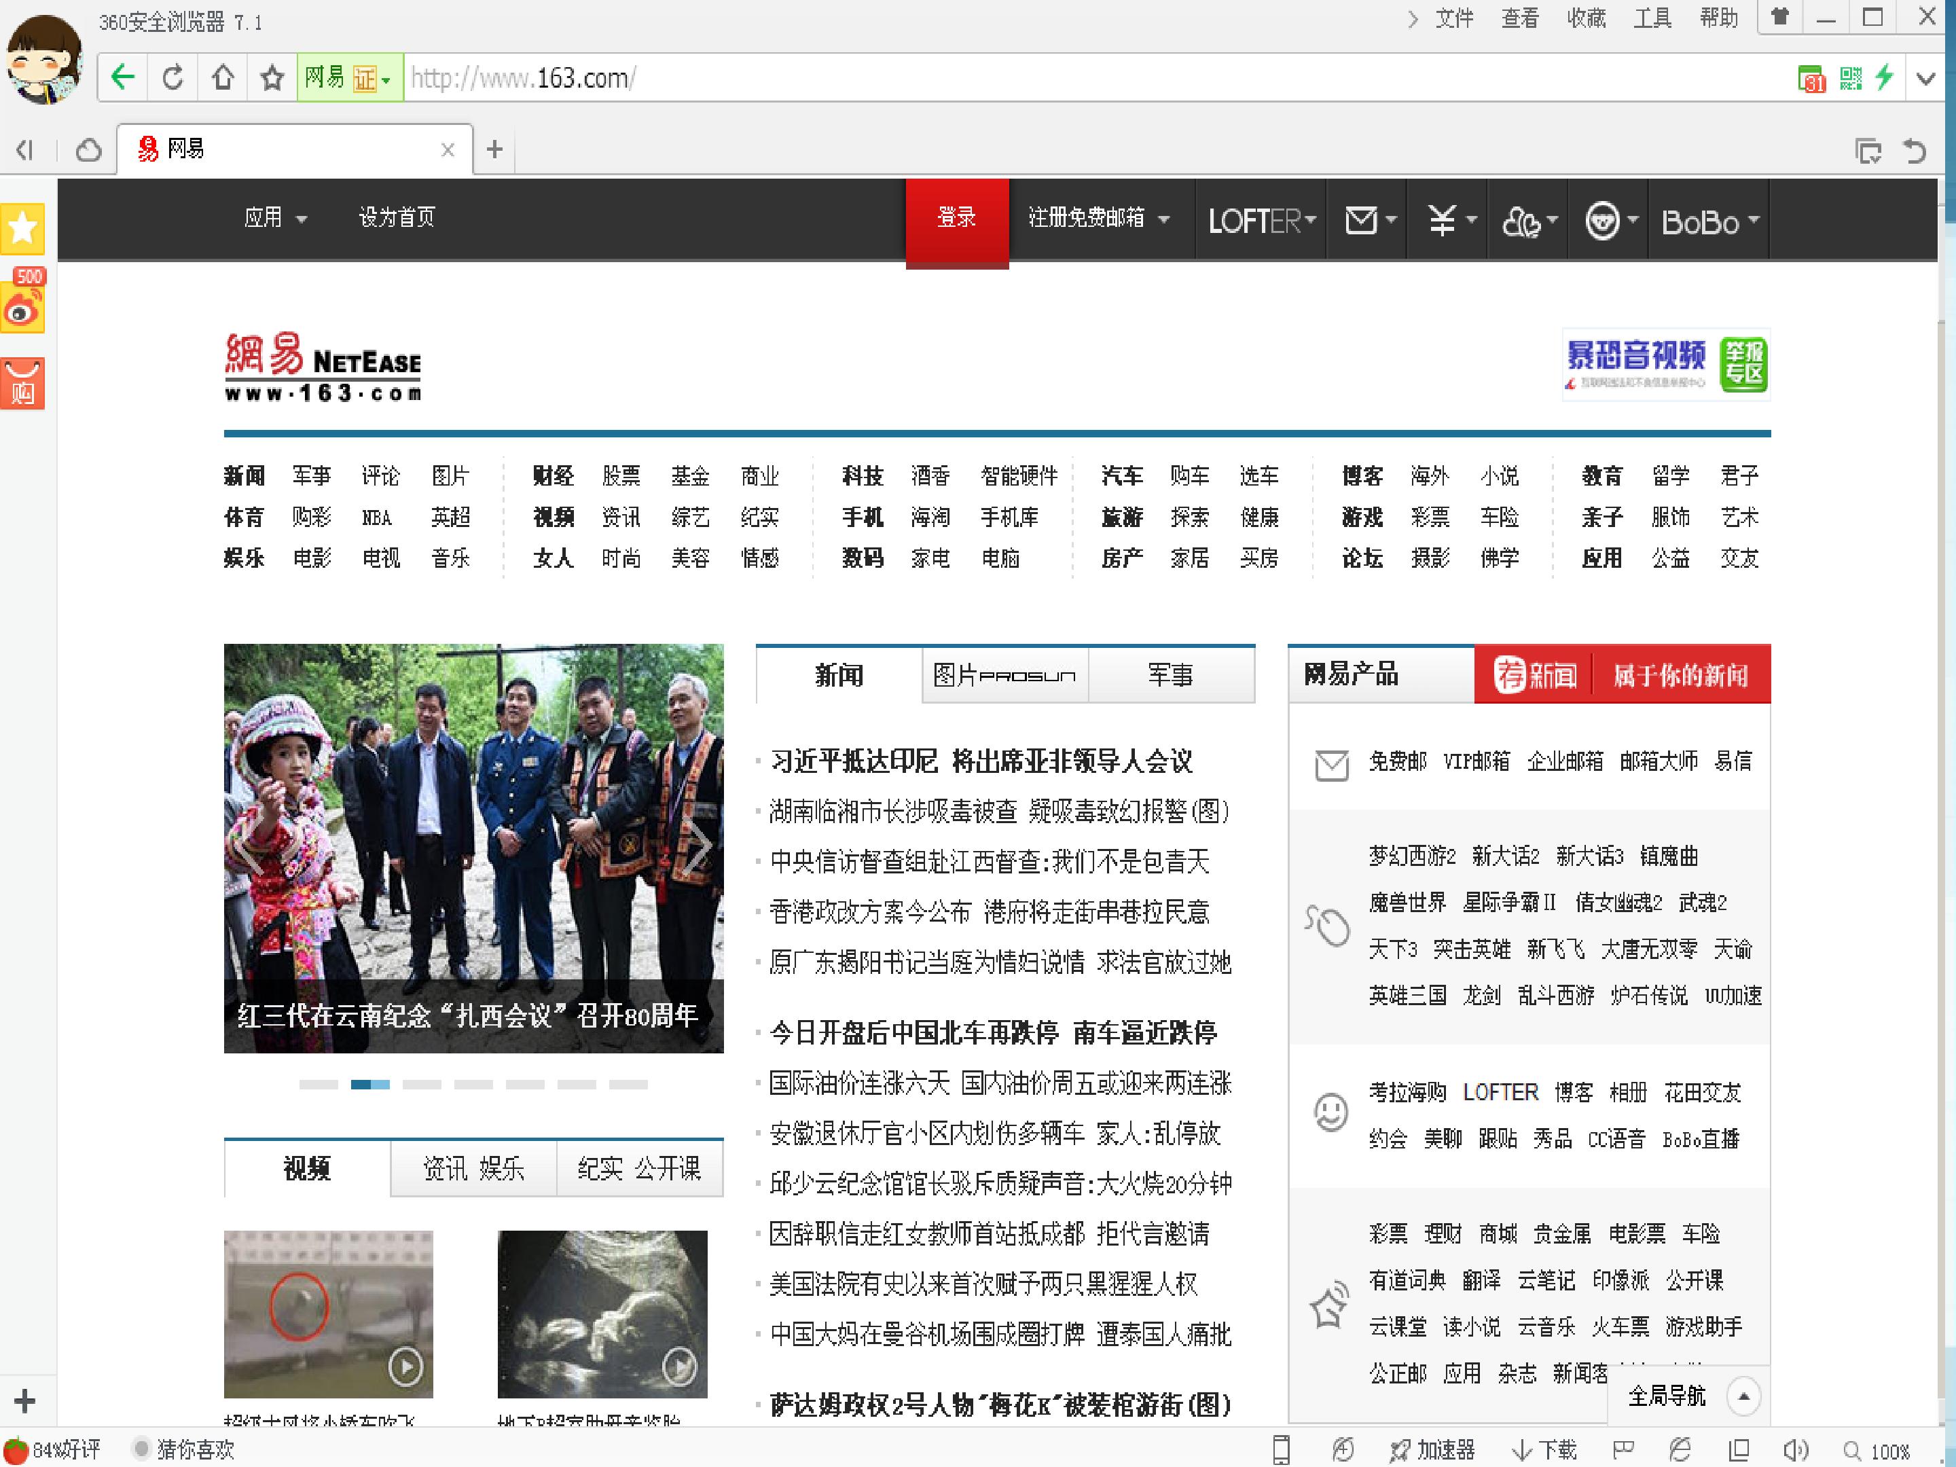This screenshot has width=1956, height=1467.
Task: Open the shopping 购 sidebar icon
Action: pos(22,384)
